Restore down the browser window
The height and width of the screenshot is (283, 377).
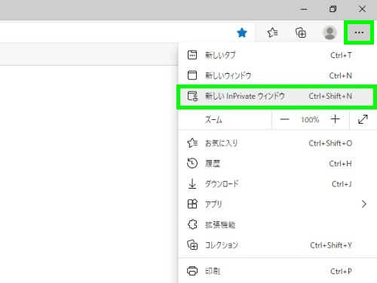(333, 9)
